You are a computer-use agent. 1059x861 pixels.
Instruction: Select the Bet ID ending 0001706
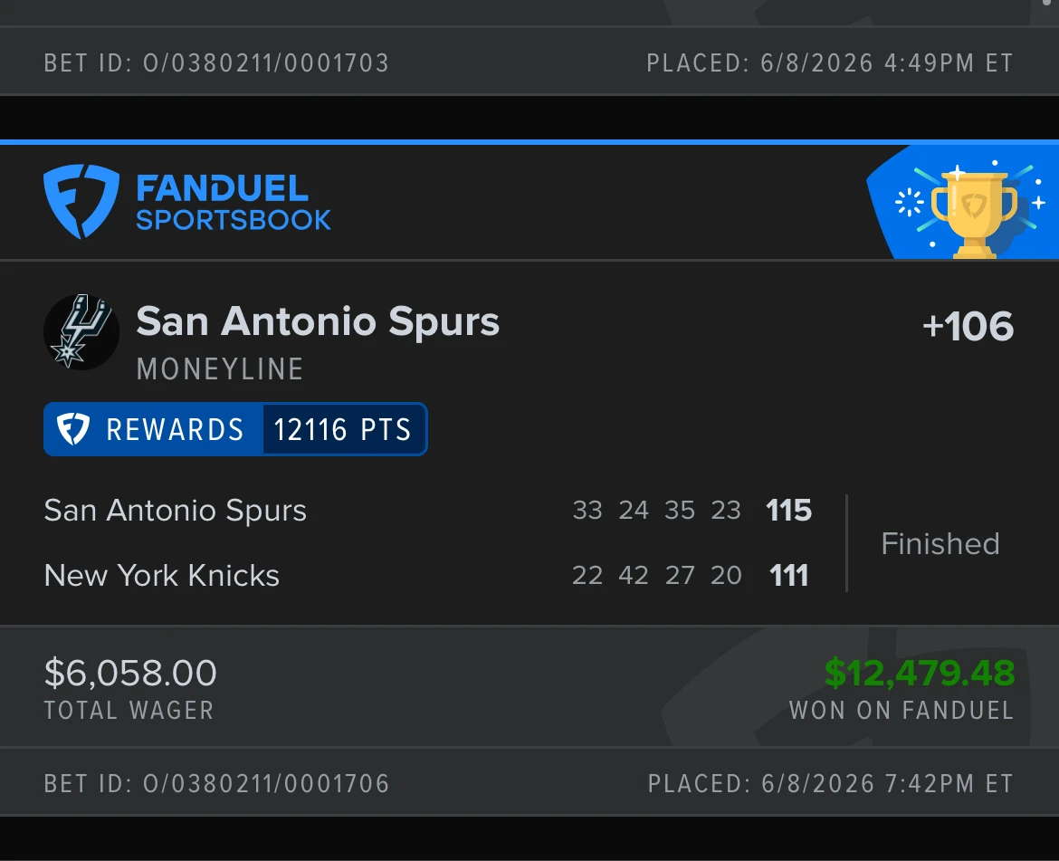(x=217, y=783)
